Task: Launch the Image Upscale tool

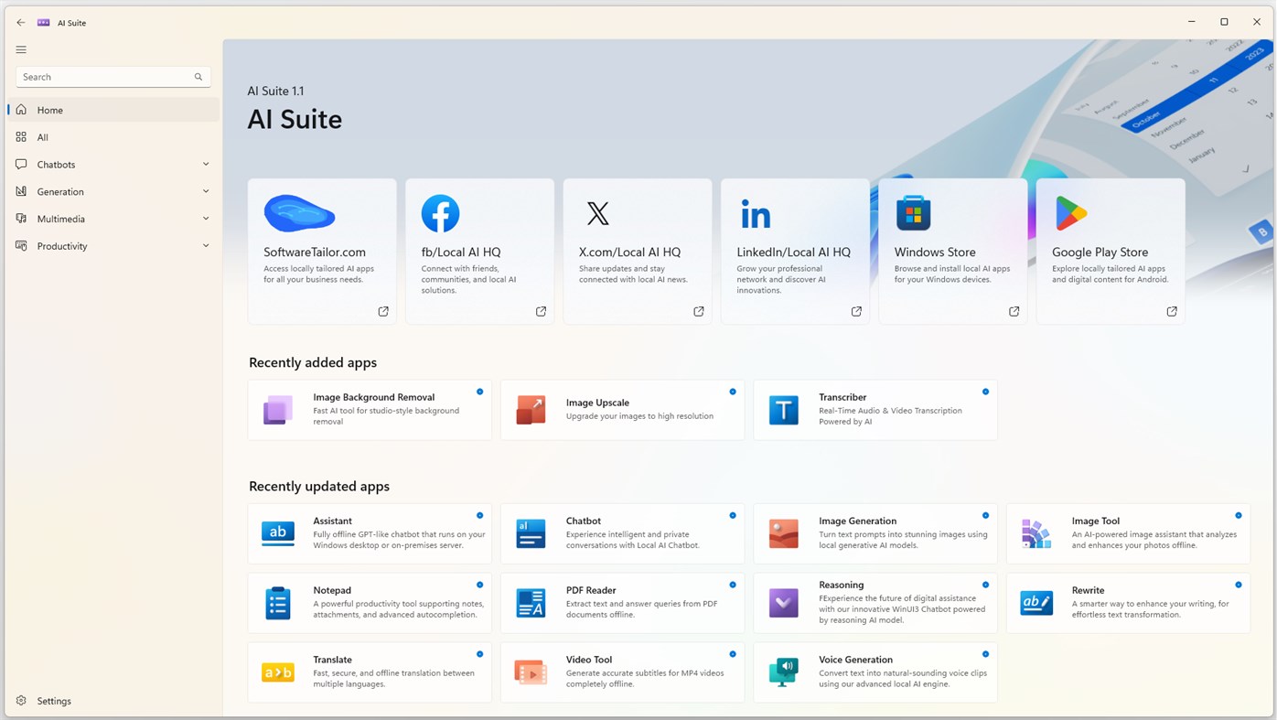Action: click(531, 409)
